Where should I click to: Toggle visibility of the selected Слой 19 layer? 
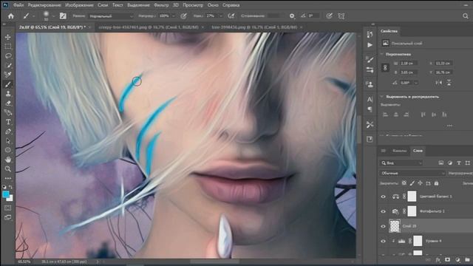383,226
